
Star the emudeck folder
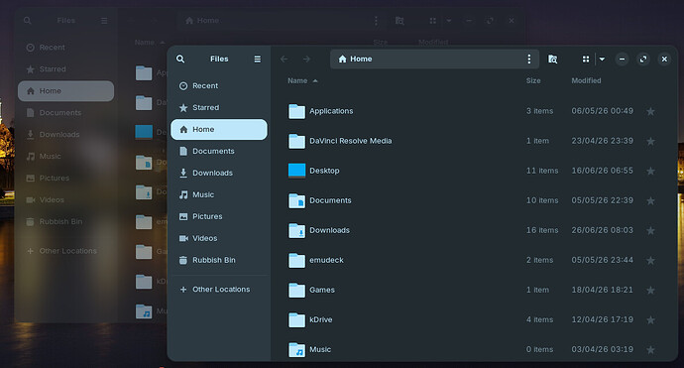click(650, 260)
